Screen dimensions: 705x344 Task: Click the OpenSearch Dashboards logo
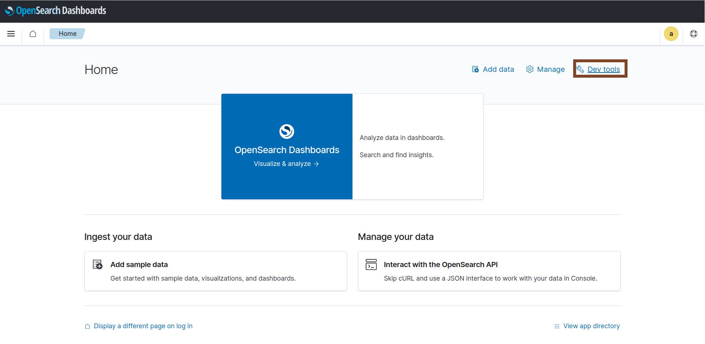pyautogui.click(x=55, y=11)
